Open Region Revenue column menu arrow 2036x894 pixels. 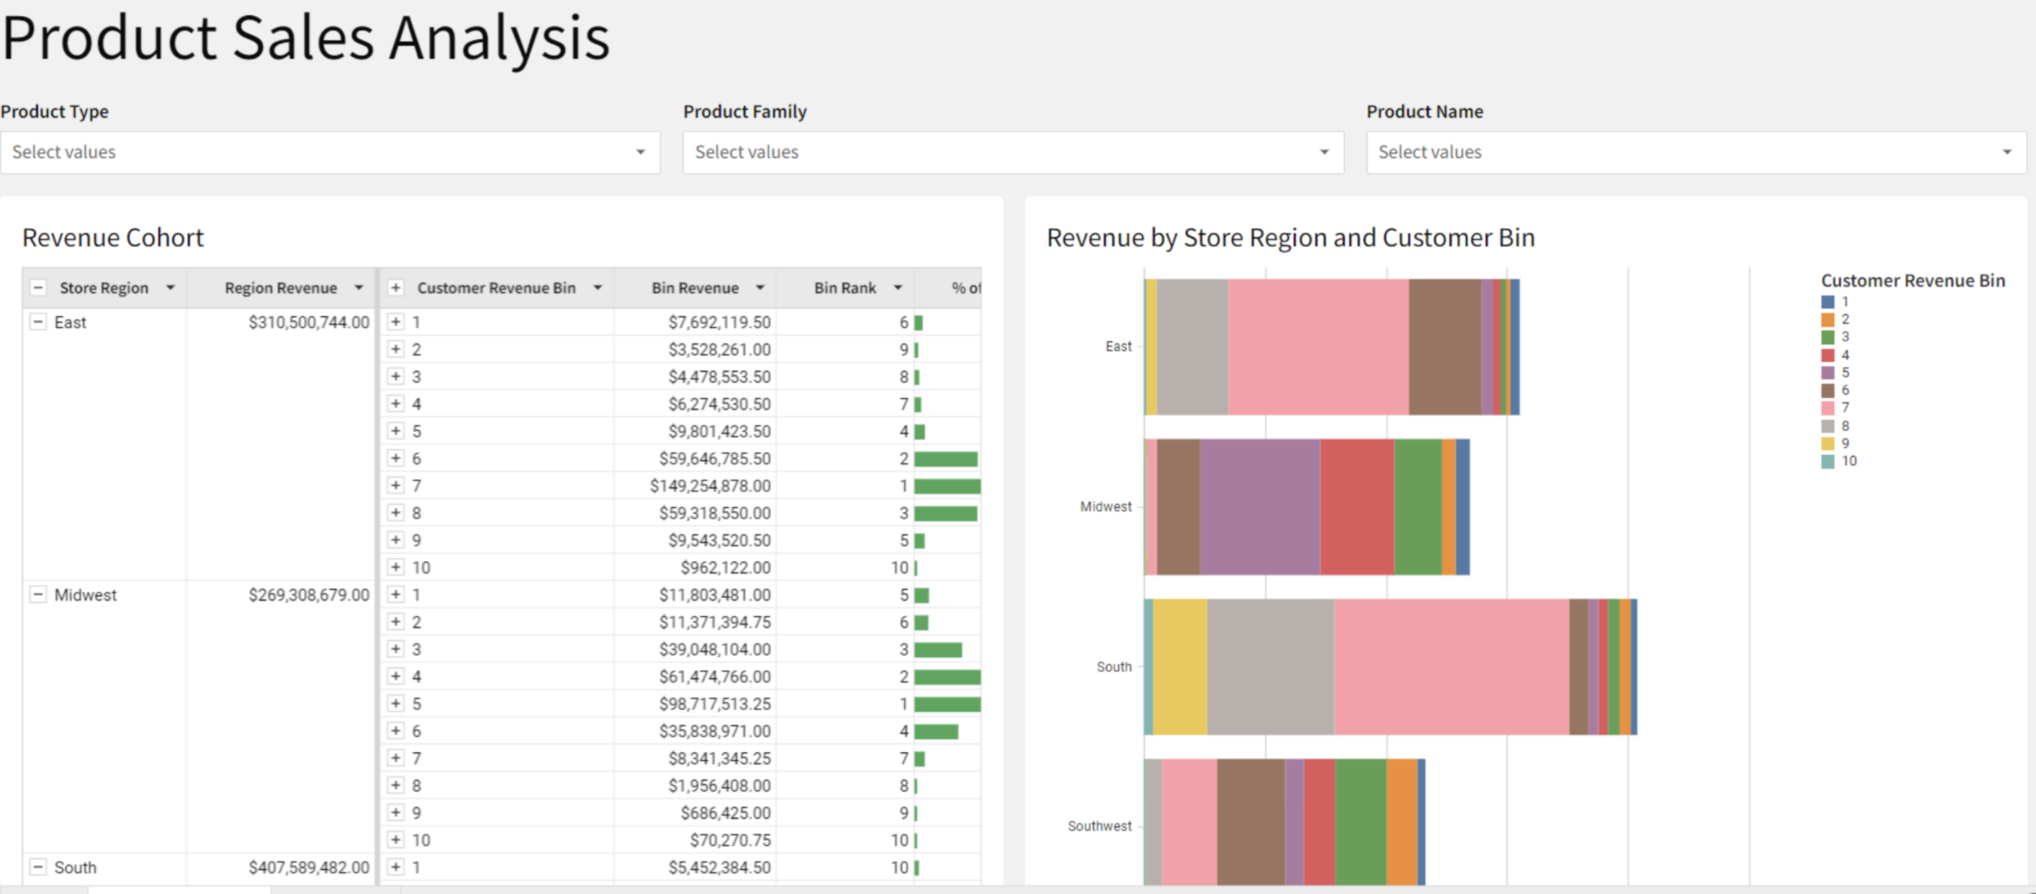coord(359,288)
